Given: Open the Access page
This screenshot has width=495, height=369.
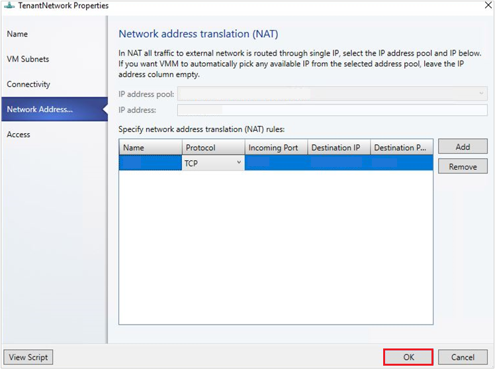Looking at the screenshot, I should pyautogui.click(x=19, y=134).
